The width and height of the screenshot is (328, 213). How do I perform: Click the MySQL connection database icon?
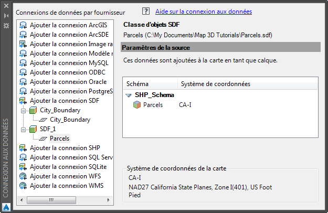[23, 63]
